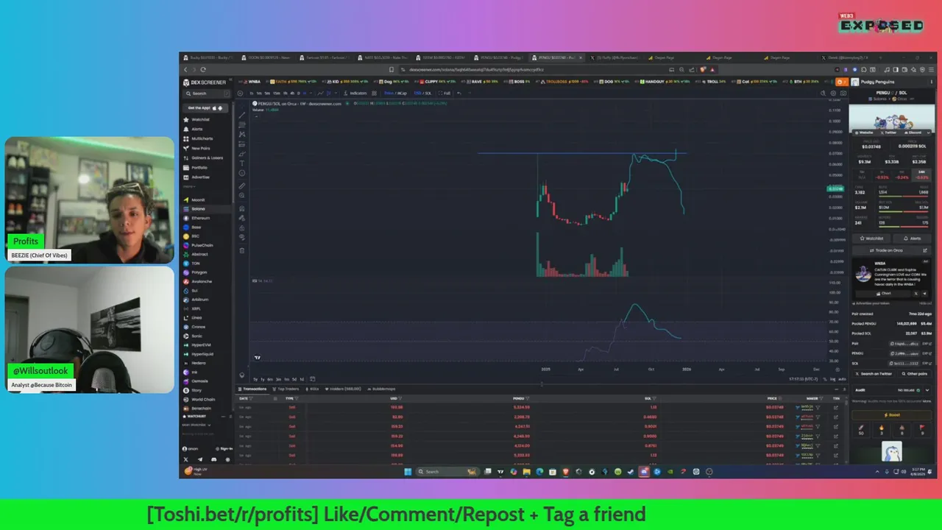Open the Telegram icon in sidebar footer
942x530 pixels.
(200, 459)
